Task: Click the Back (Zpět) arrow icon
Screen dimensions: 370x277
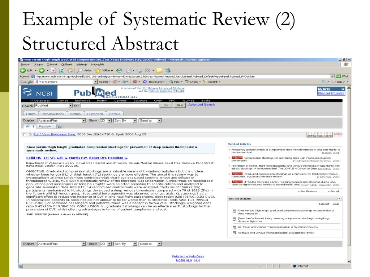Action: (23, 70)
